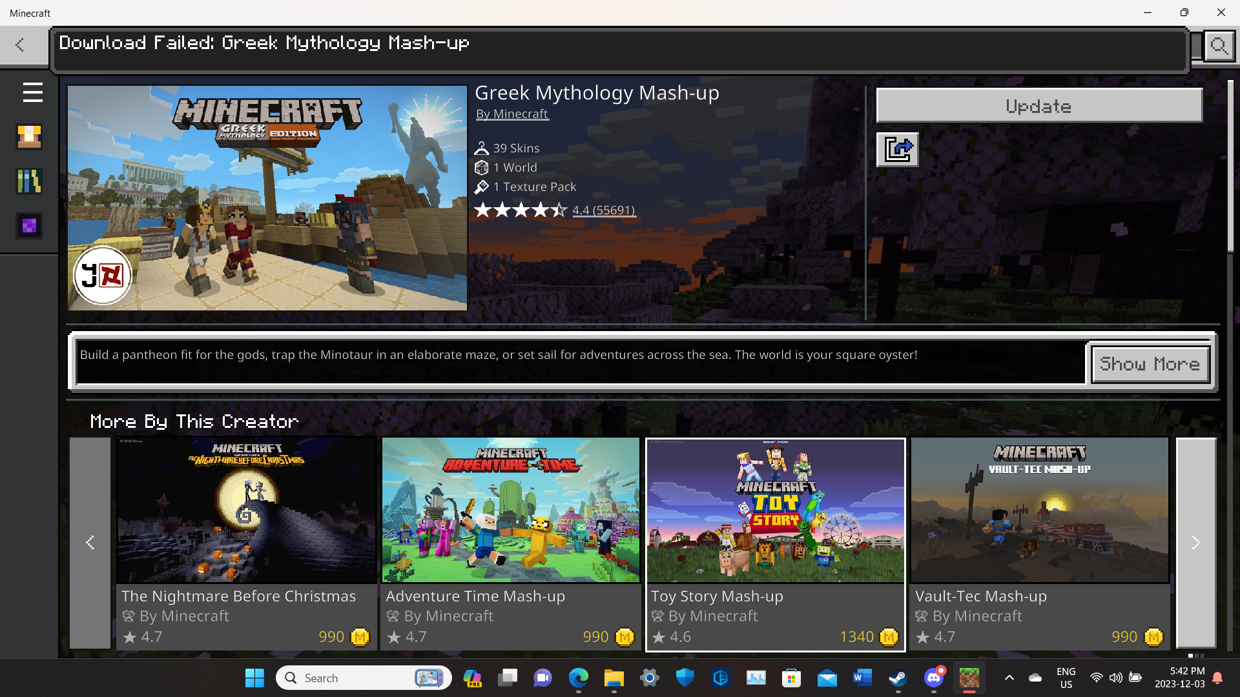The image size is (1240, 697).
Task: Click the magnifying glass search icon
Action: tap(1219, 46)
